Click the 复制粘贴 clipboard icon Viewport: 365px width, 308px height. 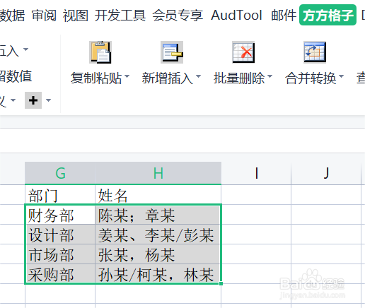100,52
